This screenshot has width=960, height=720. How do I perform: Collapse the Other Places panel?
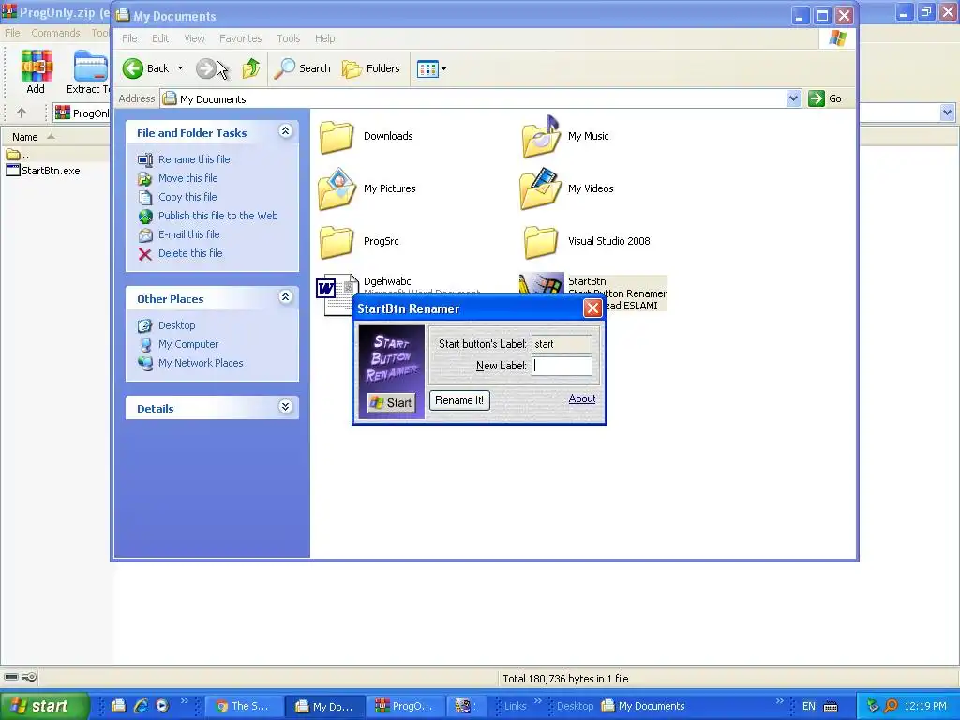(x=285, y=297)
